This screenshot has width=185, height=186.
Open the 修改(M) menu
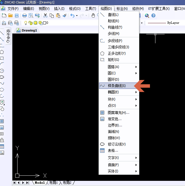coord(138,9)
